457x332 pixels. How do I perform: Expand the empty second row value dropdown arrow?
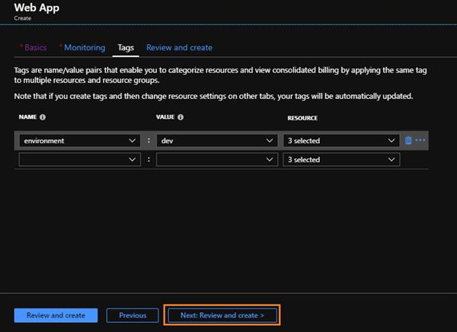click(270, 160)
